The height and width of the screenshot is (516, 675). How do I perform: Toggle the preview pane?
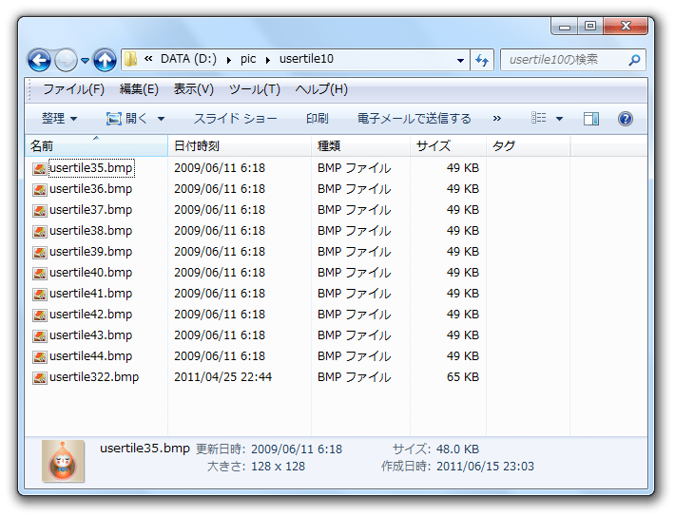click(x=591, y=119)
